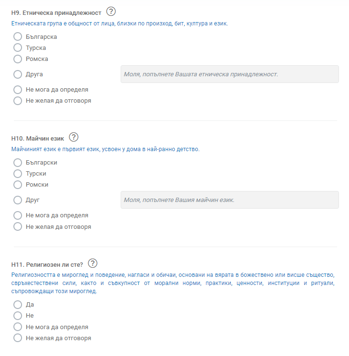Show help for Н11 Религиозен ли сте?
Screen dimensions: 349x356
(x=92, y=263)
